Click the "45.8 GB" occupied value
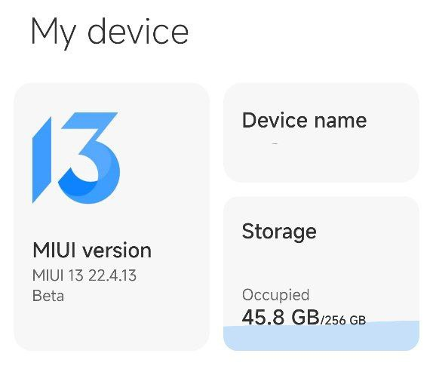Image resolution: width=433 pixels, height=372 pixels. click(281, 317)
